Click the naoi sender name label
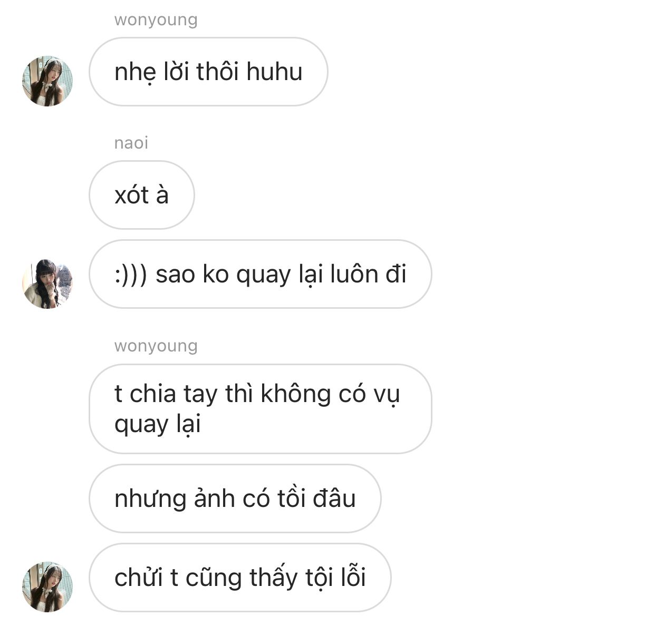Viewport: 655px width, 626px height. point(131,143)
